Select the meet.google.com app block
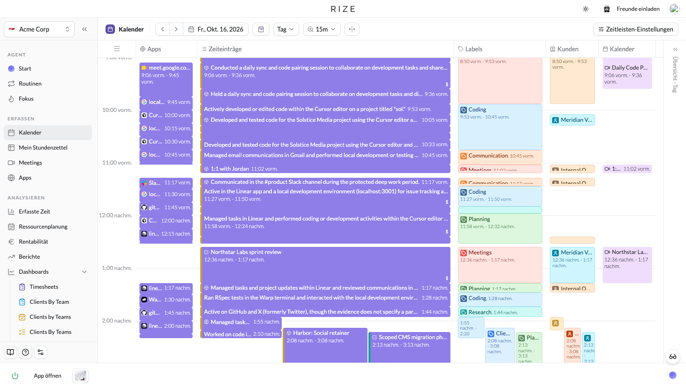The image size is (686, 388). [166, 79]
